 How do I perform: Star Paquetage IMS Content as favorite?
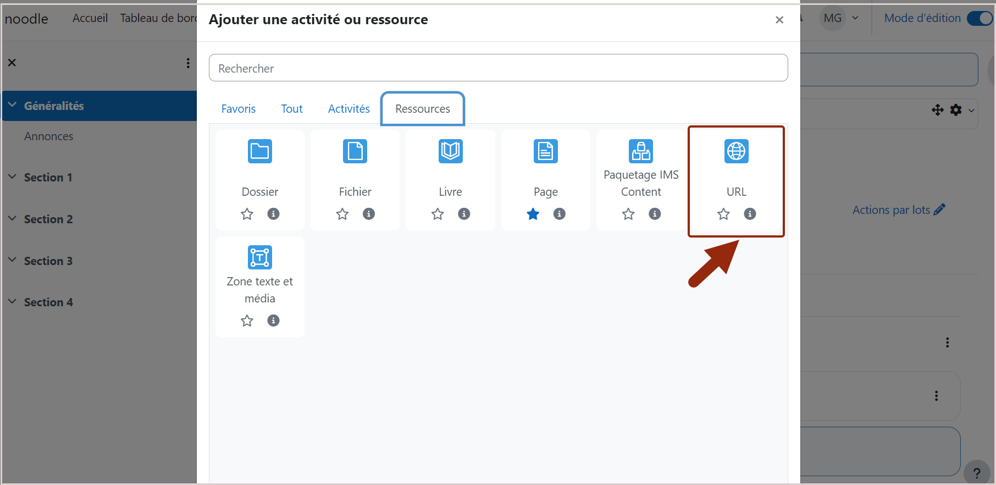point(628,214)
